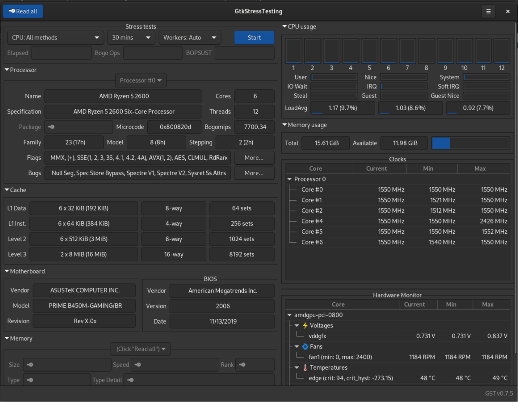Open the Workers: Auto dropdown

point(189,38)
